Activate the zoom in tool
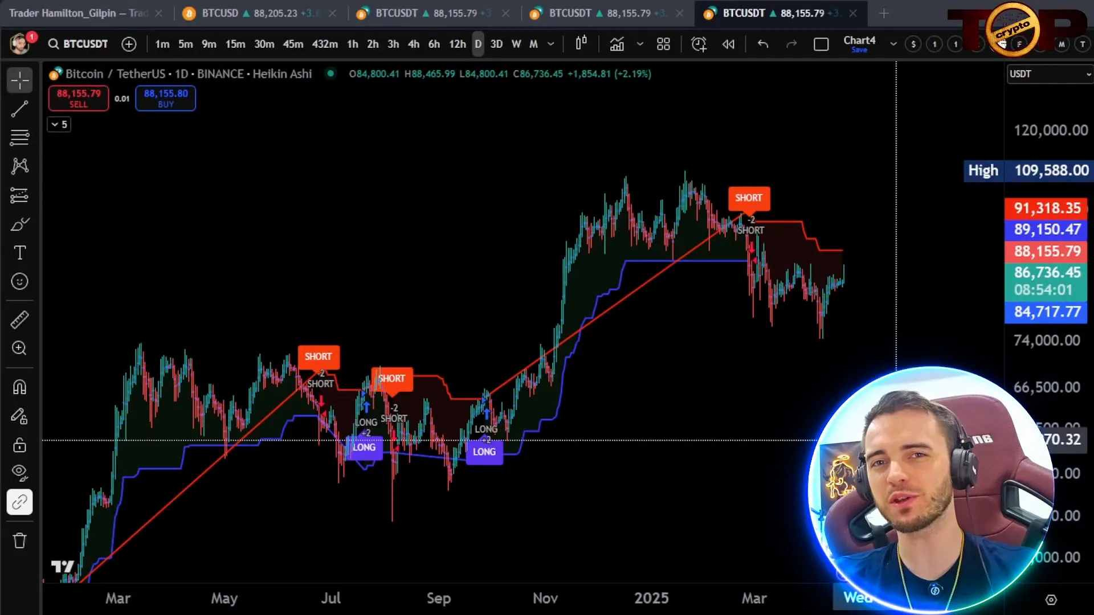Image resolution: width=1094 pixels, height=615 pixels. [19, 348]
